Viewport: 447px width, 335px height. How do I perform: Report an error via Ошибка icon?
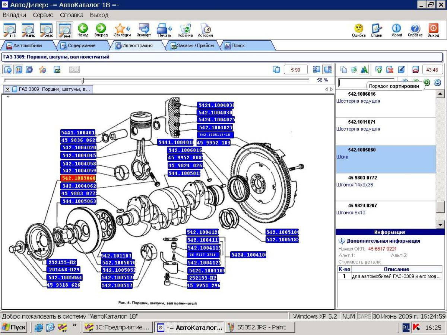(359, 30)
